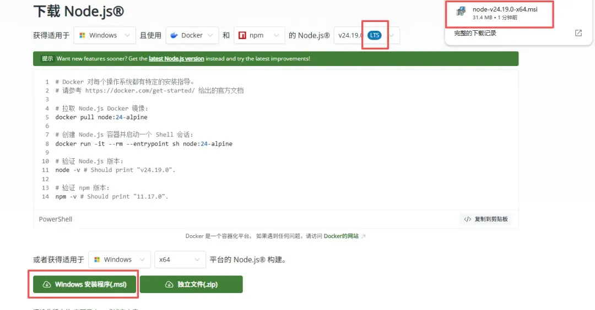Click the code brackets copy icon

tap(468, 219)
